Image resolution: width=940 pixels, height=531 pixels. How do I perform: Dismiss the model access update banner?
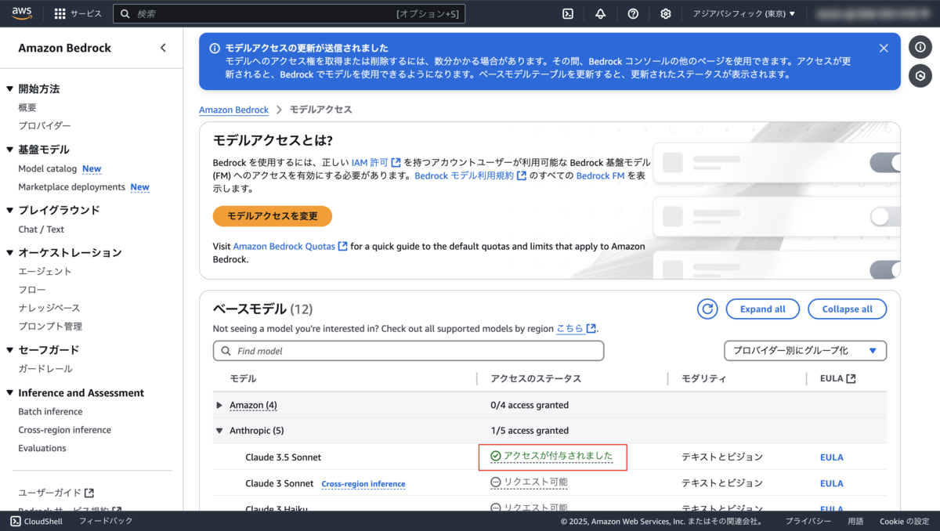(884, 48)
